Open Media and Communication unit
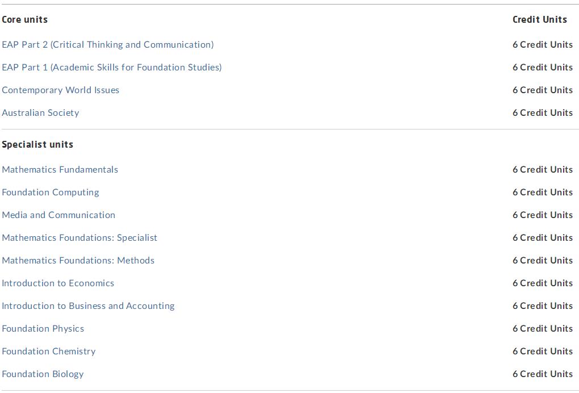 pyautogui.click(x=58, y=215)
